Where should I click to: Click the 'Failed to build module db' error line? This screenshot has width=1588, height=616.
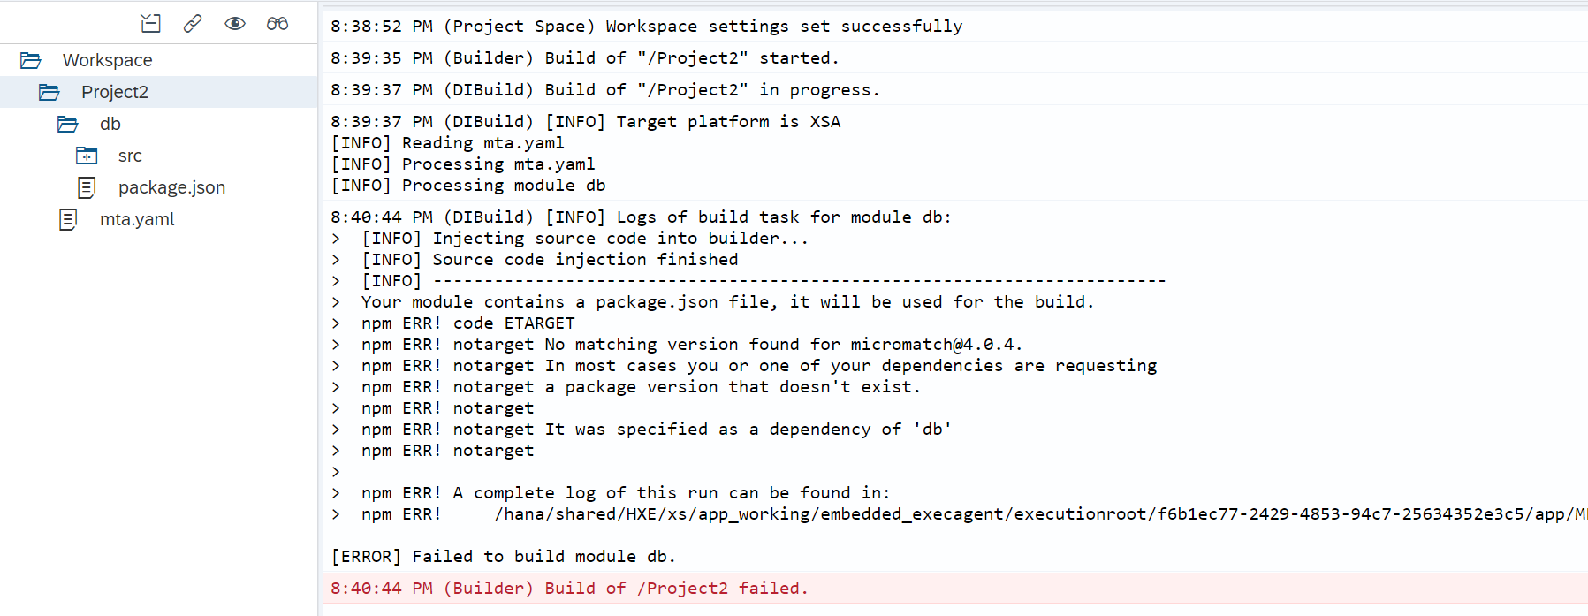tap(503, 557)
